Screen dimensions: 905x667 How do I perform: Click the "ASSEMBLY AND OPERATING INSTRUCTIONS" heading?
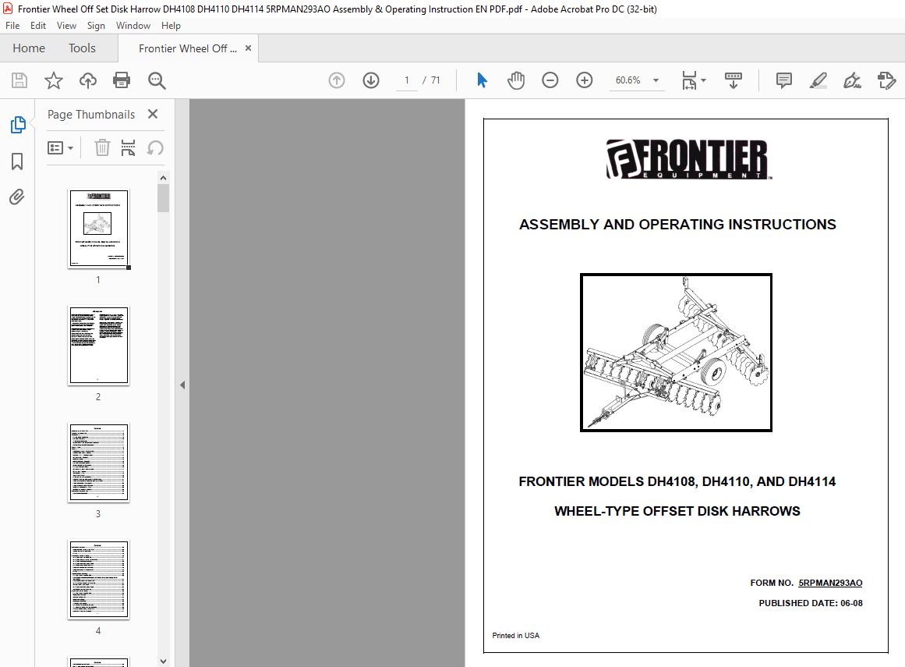point(677,224)
